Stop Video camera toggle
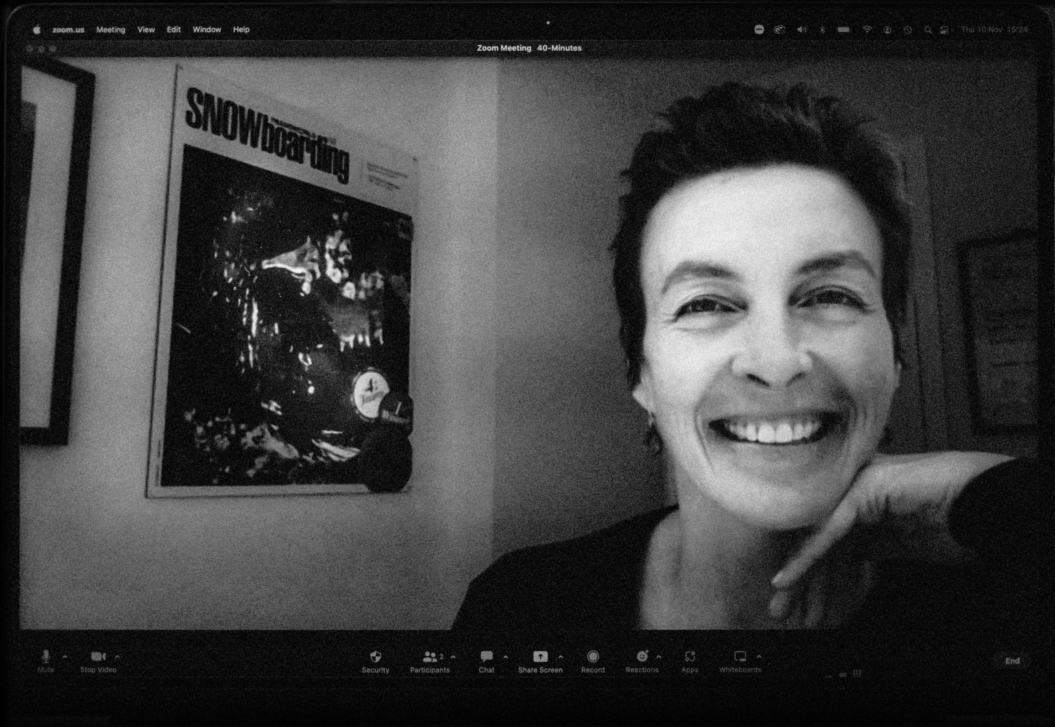The width and height of the screenshot is (1055, 727). click(98, 657)
